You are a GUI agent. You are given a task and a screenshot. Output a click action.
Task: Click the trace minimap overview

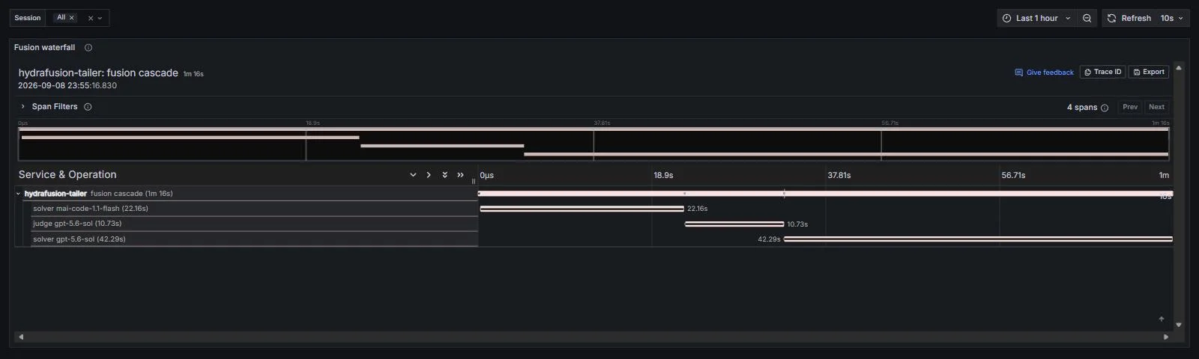point(594,144)
